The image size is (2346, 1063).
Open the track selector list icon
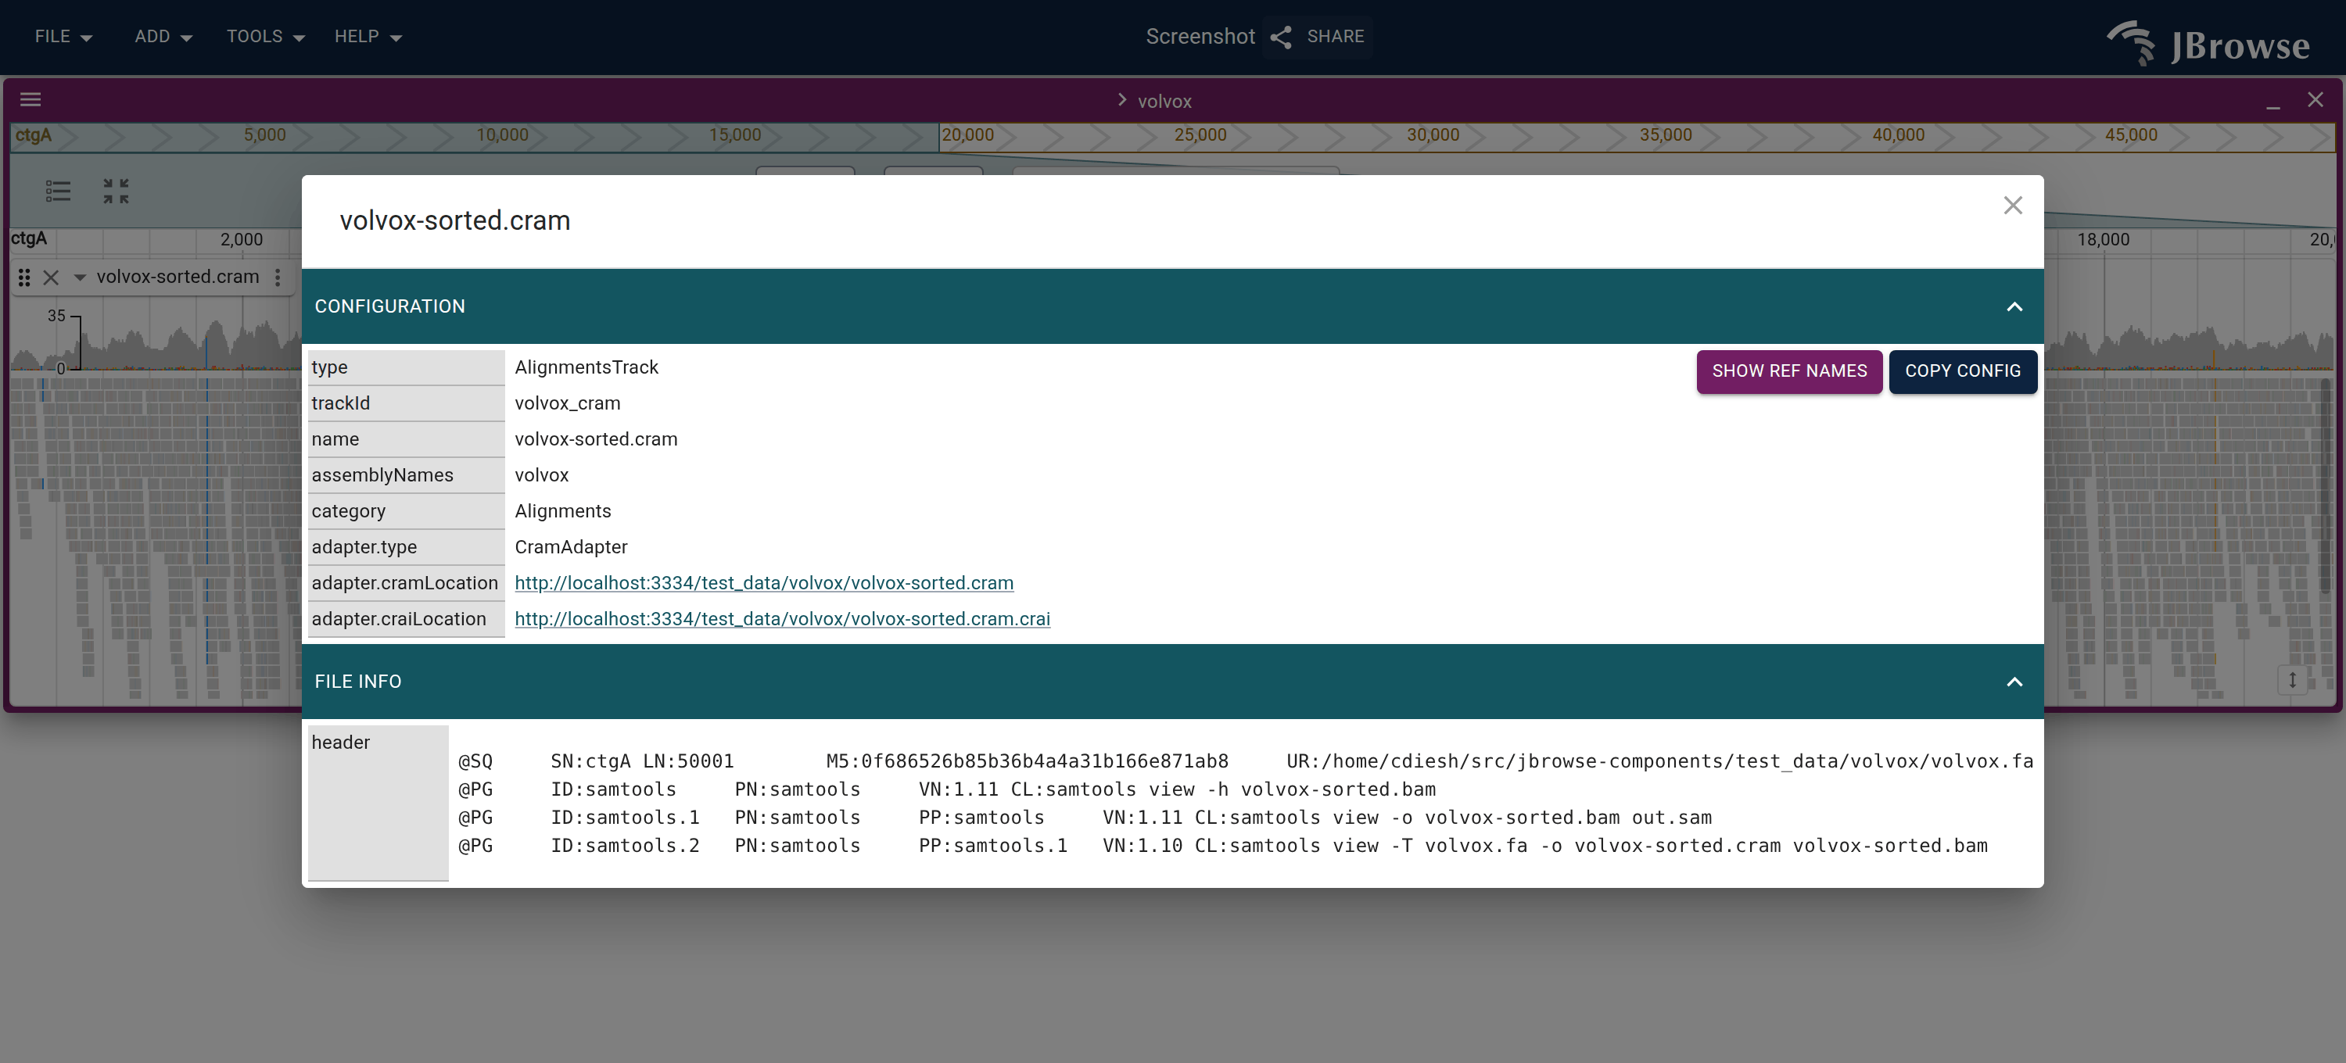(59, 191)
